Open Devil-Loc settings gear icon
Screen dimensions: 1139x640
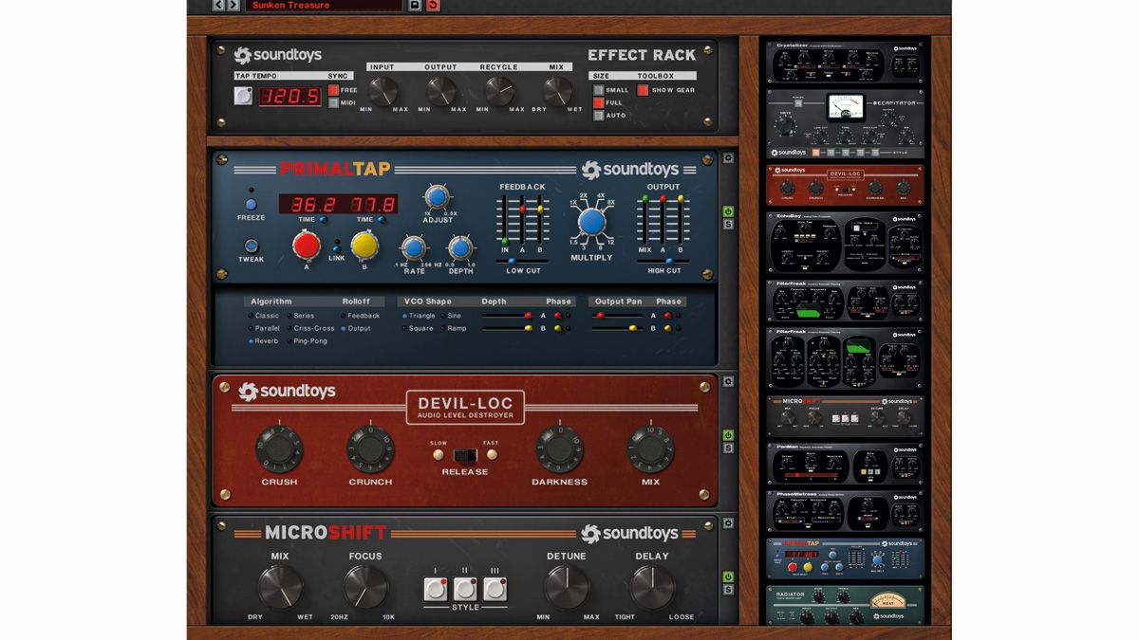[728, 381]
